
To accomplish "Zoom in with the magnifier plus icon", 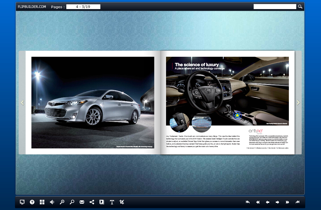I will tap(62, 202).
